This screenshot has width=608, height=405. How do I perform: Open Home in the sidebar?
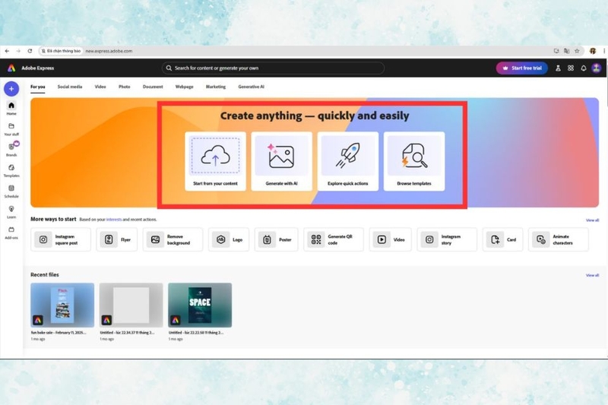(x=11, y=108)
